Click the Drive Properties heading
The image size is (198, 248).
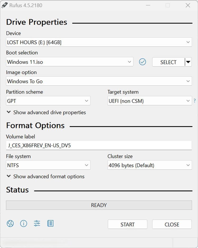pyautogui.click(x=37, y=22)
